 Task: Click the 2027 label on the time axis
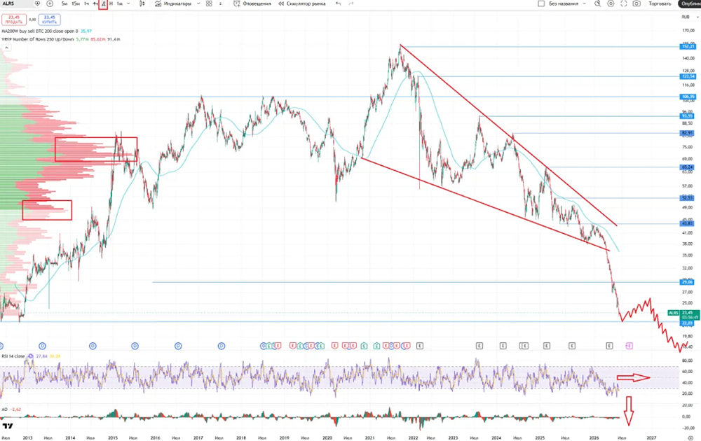pyautogui.click(x=651, y=438)
